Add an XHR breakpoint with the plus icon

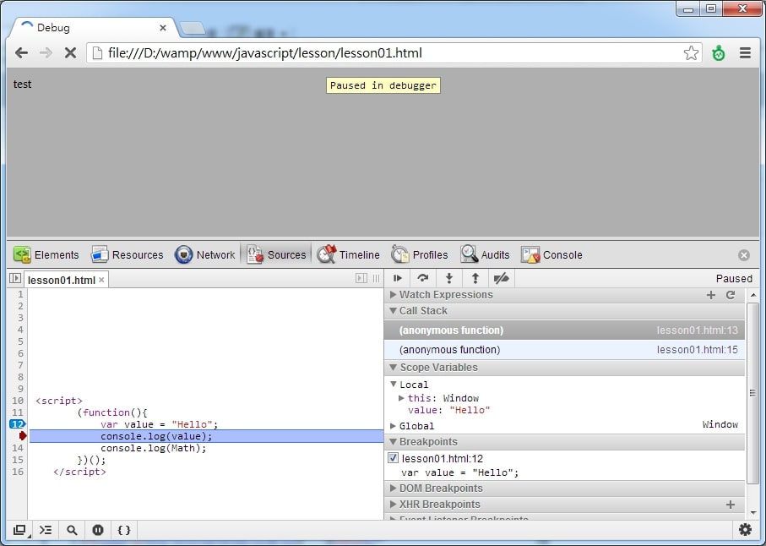[731, 505]
